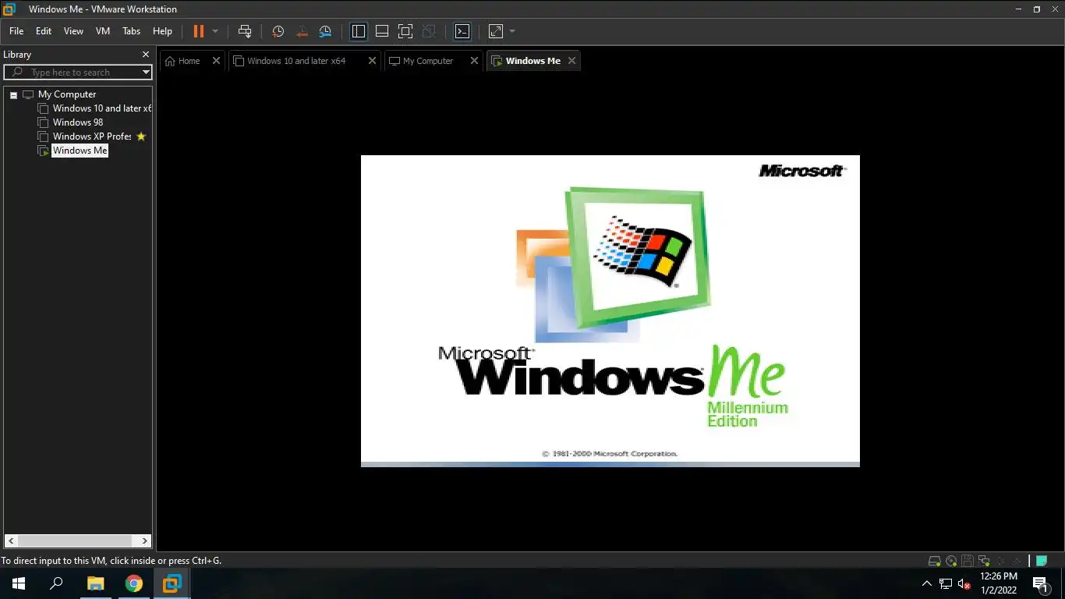Viewport: 1065px width, 599px height.
Task: Click the hard disk status icon
Action: tap(934, 561)
